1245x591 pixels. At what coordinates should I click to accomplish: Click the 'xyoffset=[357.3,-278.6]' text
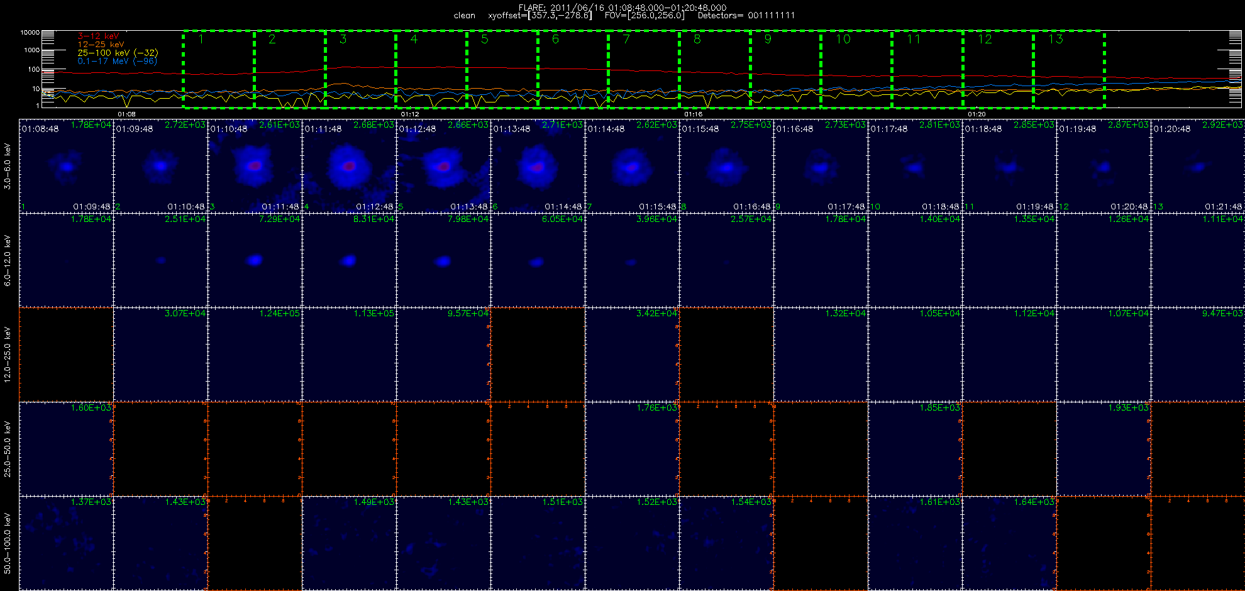[540, 16]
